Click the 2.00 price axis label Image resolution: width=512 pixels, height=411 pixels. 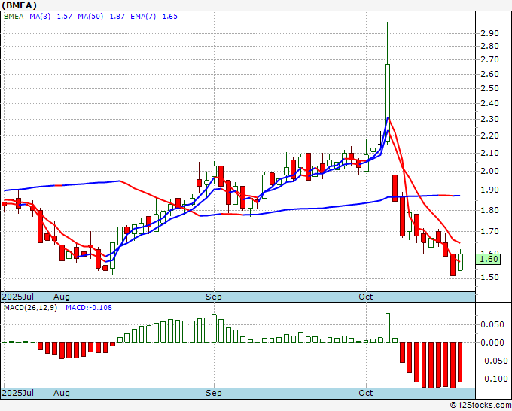[x=490, y=171]
